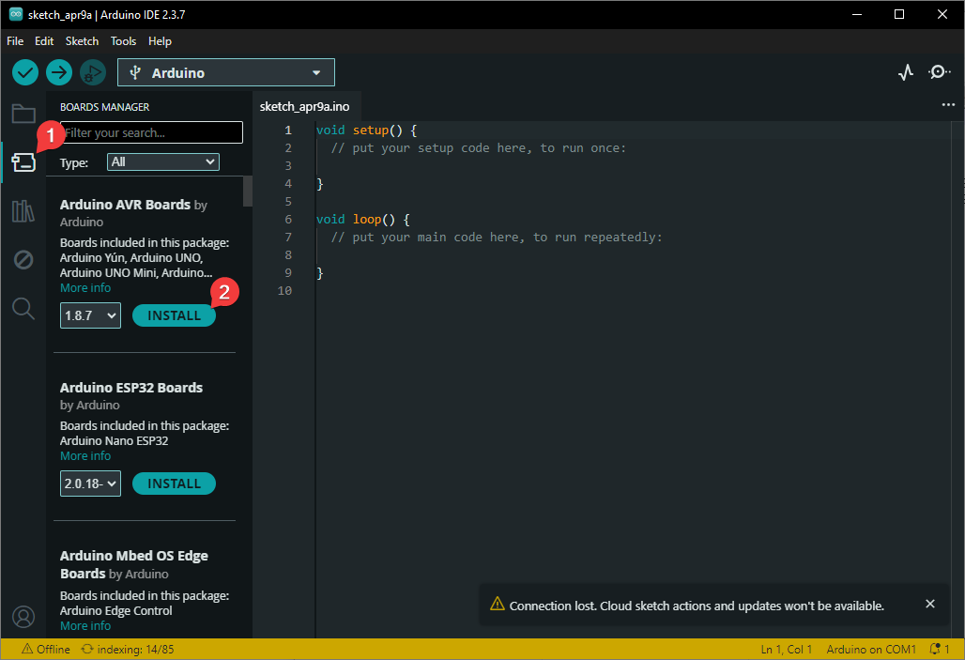Screen dimensions: 965x660
Task: Toggle the Boards Manager sidebar icon
Action: coord(23,162)
